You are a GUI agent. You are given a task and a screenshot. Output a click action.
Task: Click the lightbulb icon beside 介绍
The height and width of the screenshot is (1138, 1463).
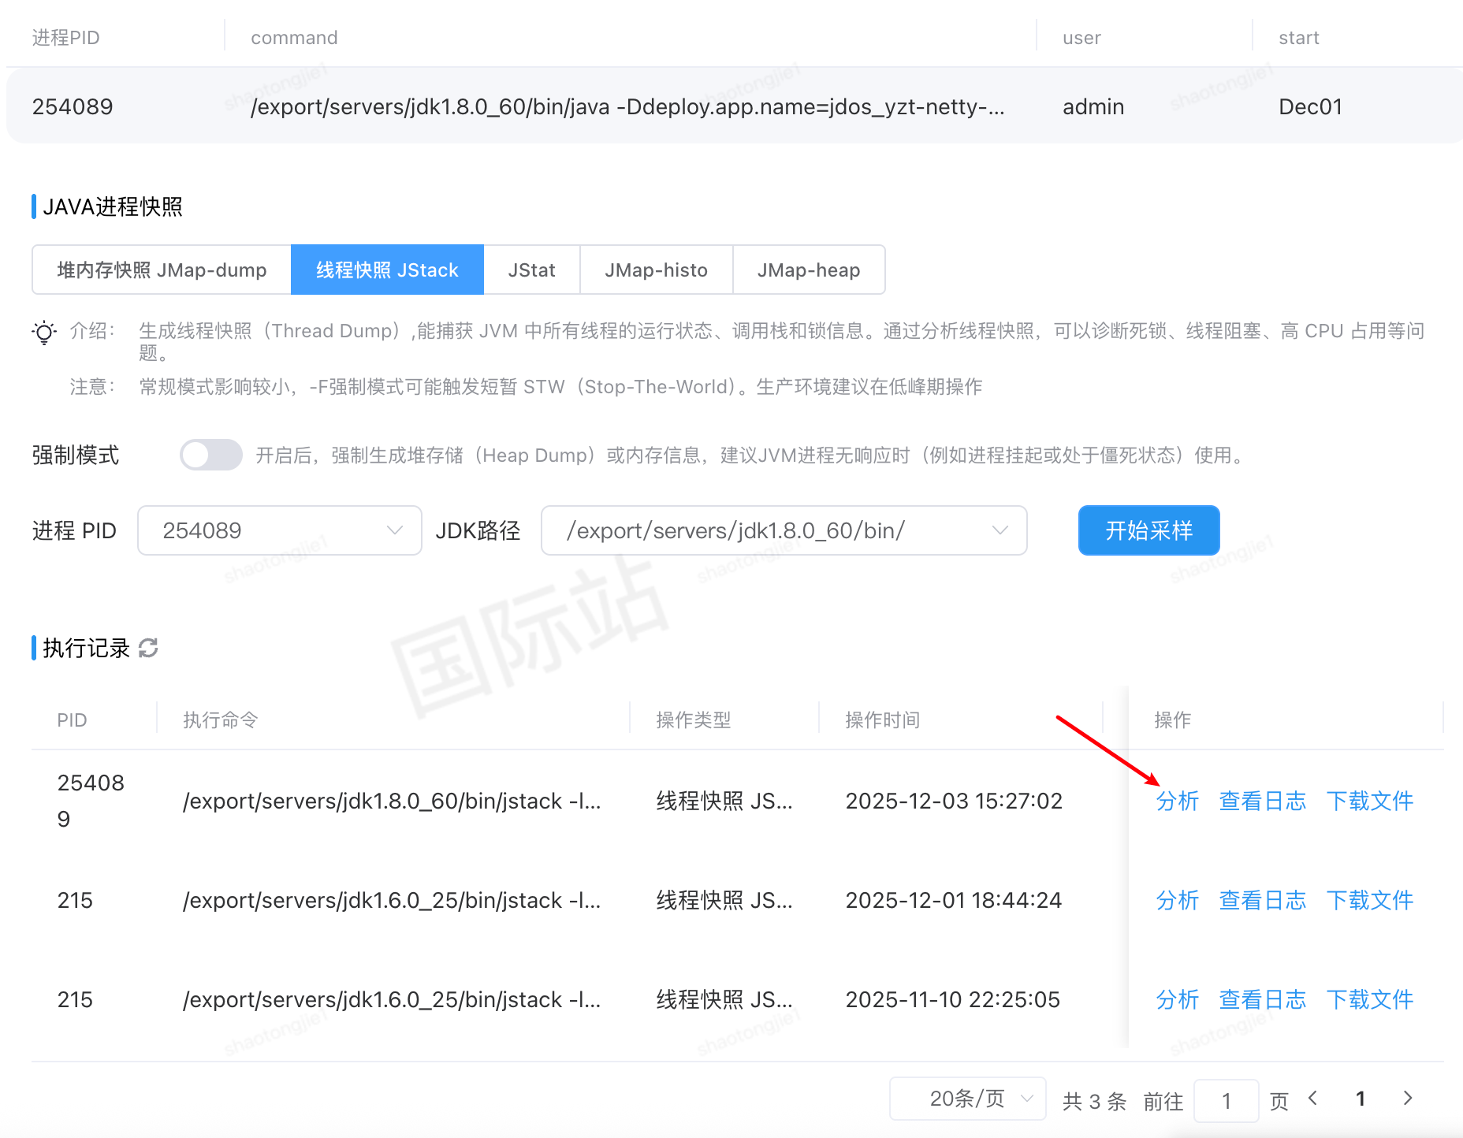(44, 333)
